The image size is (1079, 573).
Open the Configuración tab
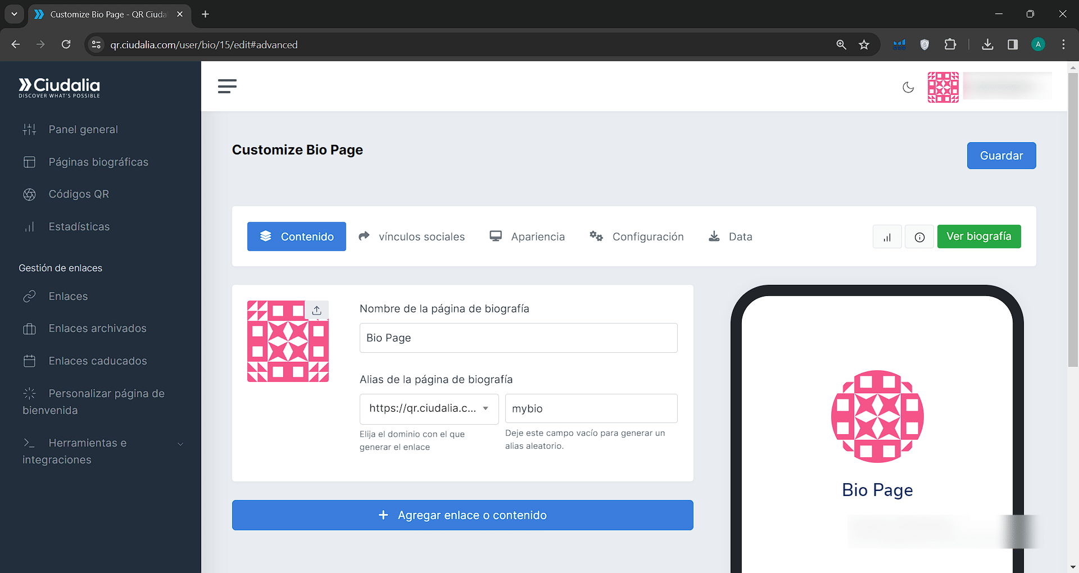637,237
